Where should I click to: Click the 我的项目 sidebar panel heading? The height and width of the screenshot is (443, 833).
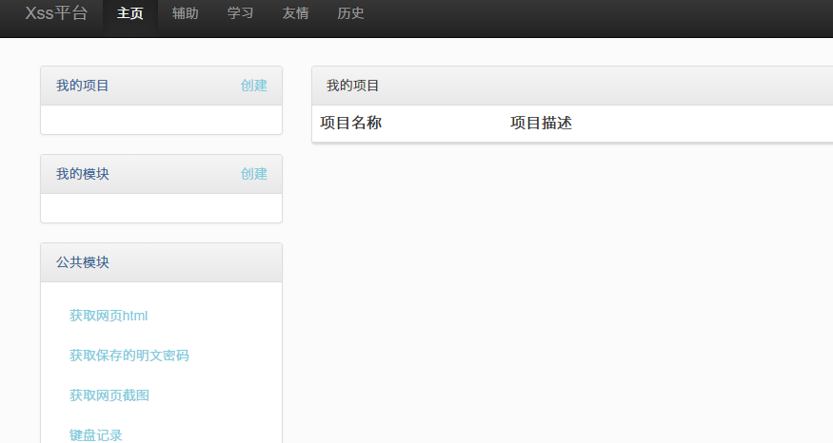click(83, 86)
